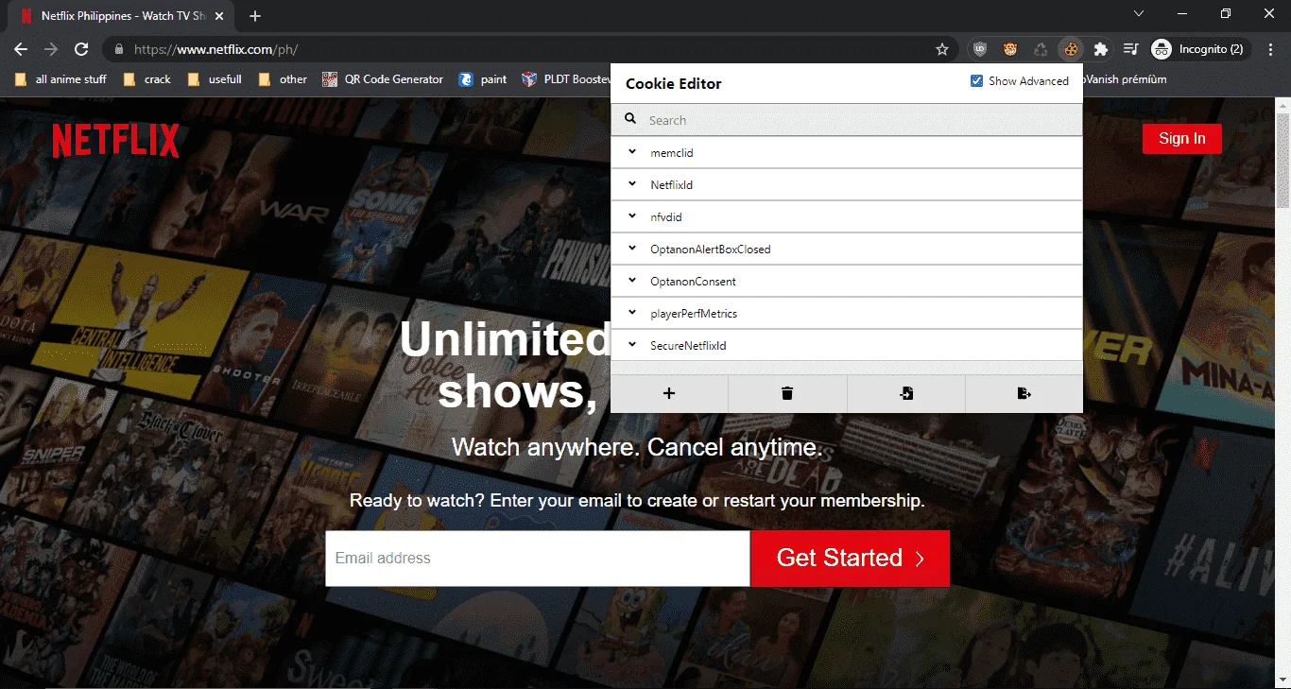Open the 'other' bookmarks folder

pos(284,79)
